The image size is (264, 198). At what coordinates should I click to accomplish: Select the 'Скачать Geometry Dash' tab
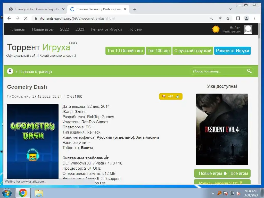98,9
